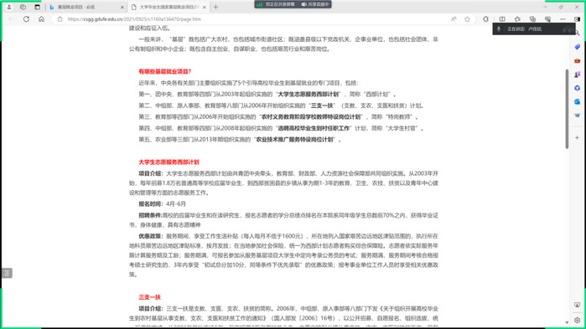The width and height of the screenshot is (586, 329).
Task: Refresh the current web page
Action: point(26,19)
